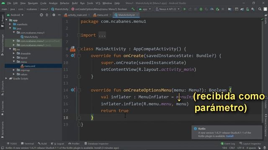Open the Nexus 4 API 22 device dropdown
268x150 pixels.
pyautogui.click(x=167, y=9)
